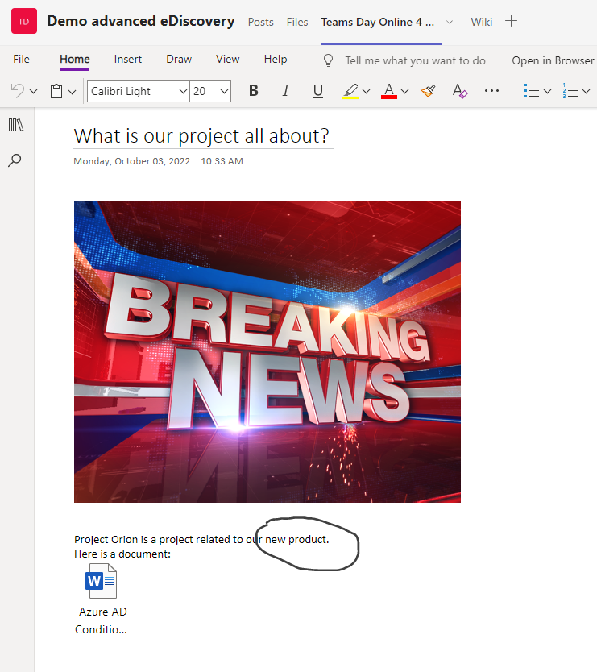Toggle bold formatting
Viewport: 597px width, 672px height.
(x=254, y=91)
